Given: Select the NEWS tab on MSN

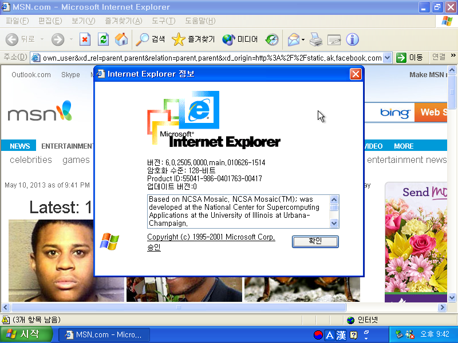Looking at the screenshot, I should pos(19,146).
